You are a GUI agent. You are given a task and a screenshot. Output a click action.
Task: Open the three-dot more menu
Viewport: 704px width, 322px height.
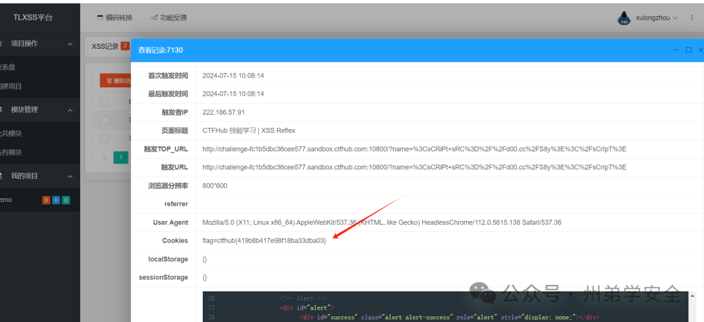[692, 18]
